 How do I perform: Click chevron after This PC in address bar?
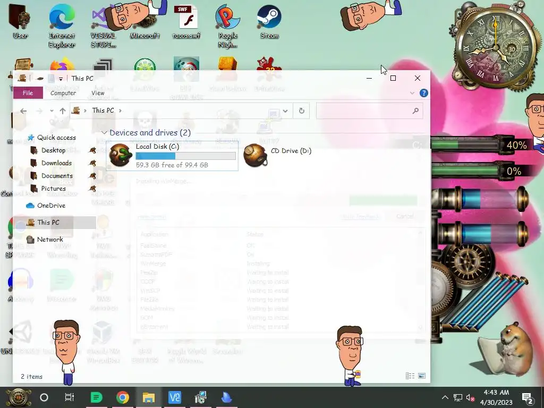(120, 110)
